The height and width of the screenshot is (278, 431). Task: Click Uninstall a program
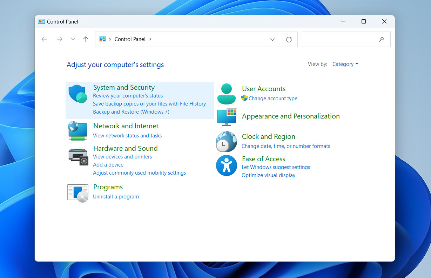[x=116, y=197]
